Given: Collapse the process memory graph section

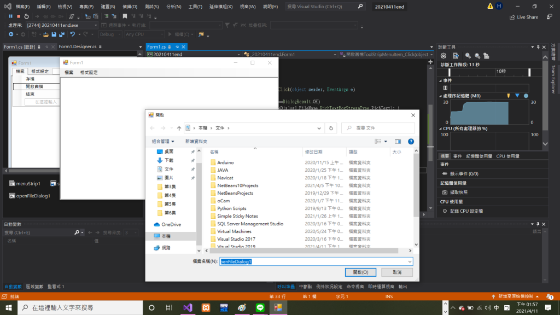Looking at the screenshot, I should pos(440,96).
